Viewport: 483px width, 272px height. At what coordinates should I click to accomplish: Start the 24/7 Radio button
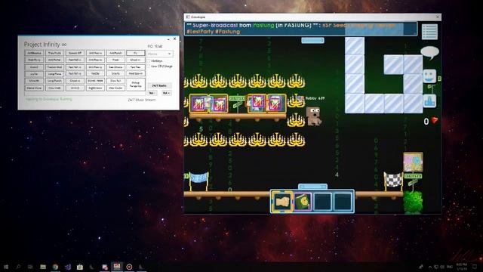click(x=159, y=85)
